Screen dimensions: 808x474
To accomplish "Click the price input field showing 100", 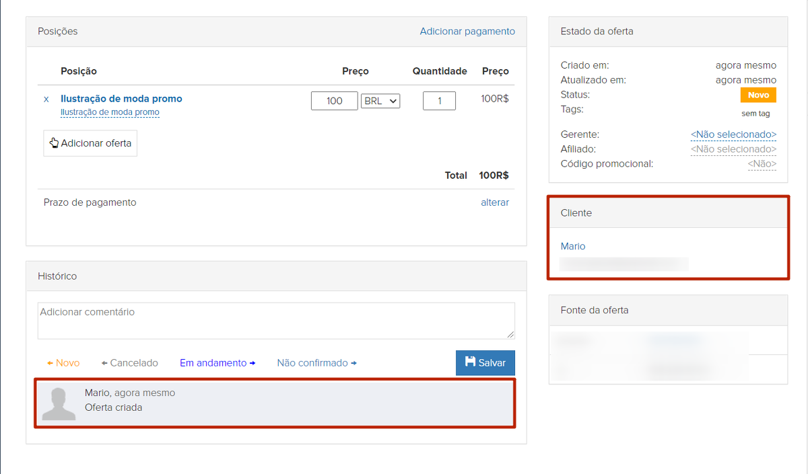I will (334, 101).
